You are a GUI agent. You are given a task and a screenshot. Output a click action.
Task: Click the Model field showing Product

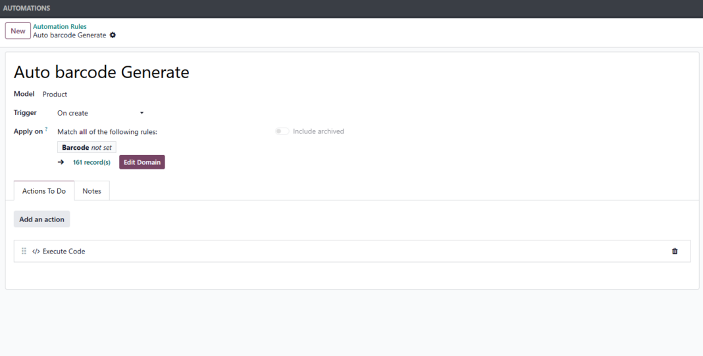[x=55, y=94]
